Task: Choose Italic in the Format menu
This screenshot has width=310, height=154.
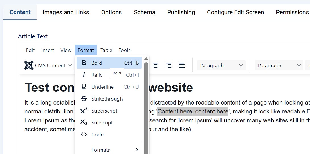Action: [97, 75]
